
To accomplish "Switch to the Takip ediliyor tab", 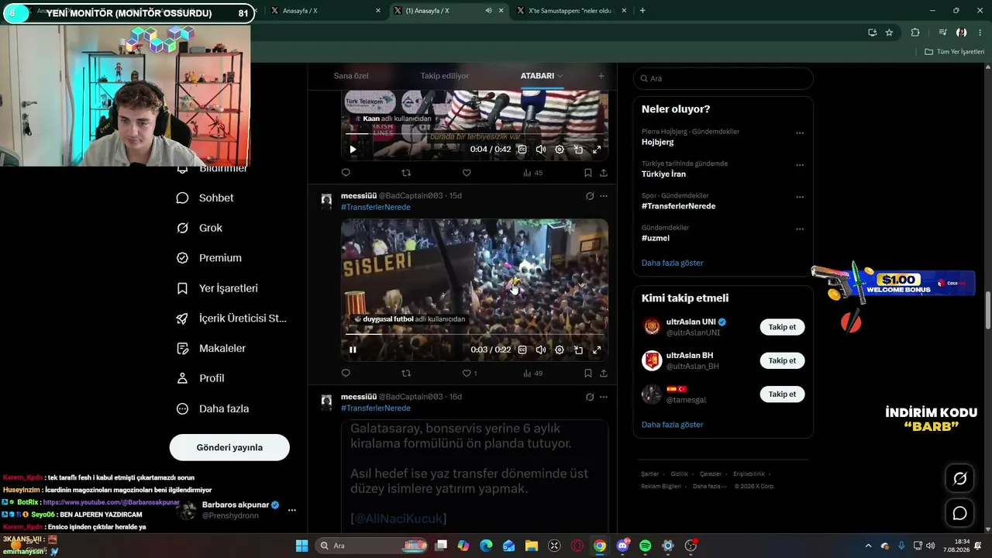I will click(x=445, y=76).
